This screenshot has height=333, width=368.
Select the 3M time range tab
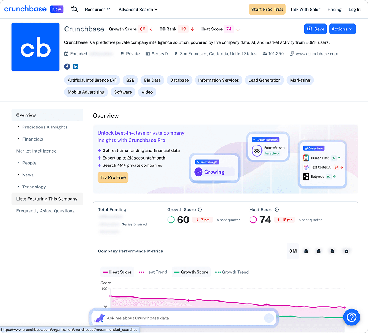(x=293, y=251)
